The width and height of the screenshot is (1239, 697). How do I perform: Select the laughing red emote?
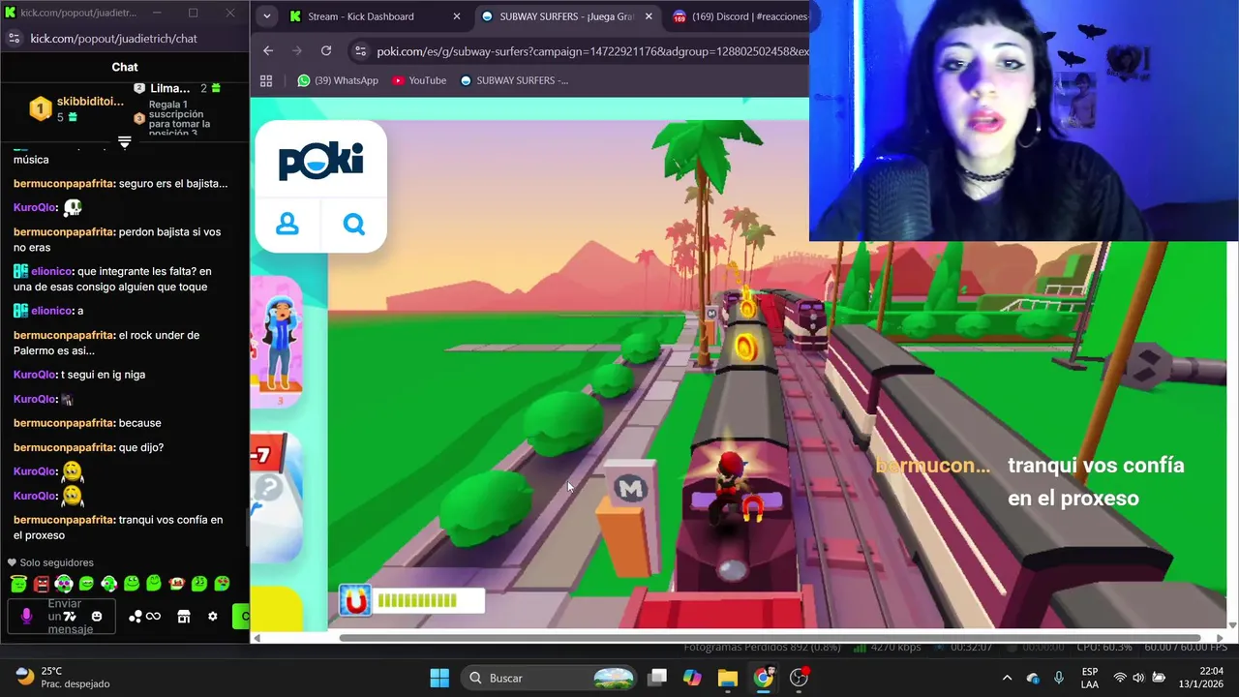[176, 583]
